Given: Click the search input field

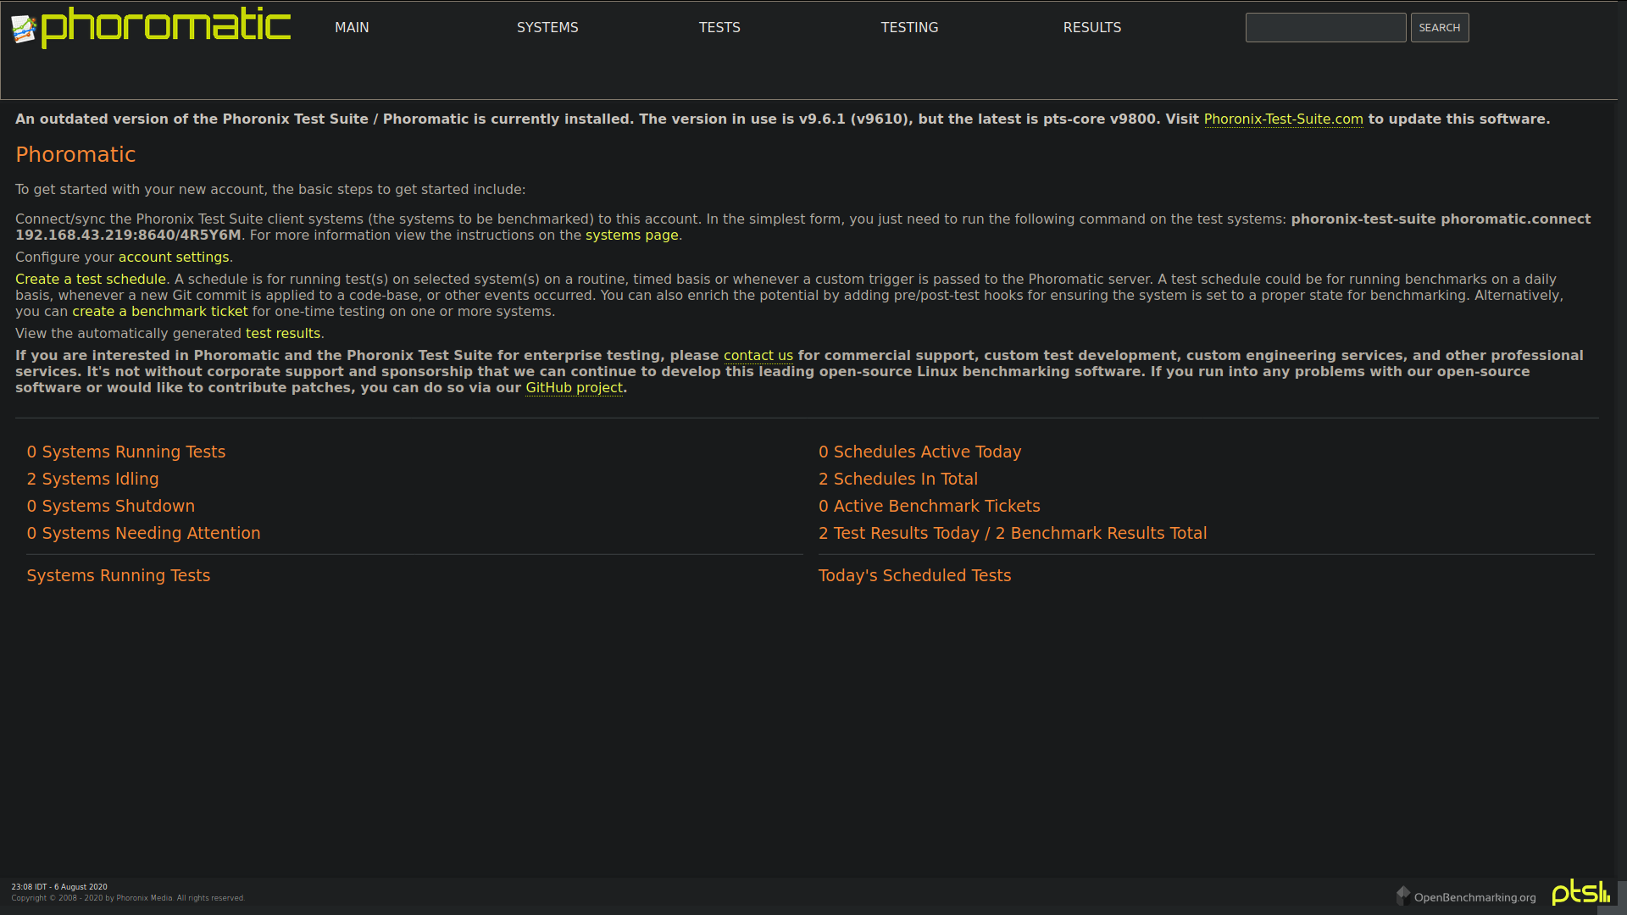Looking at the screenshot, I should (1325, 28).
